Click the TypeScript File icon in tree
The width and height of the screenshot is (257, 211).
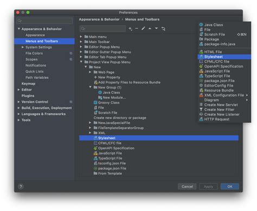pos(95,159)
